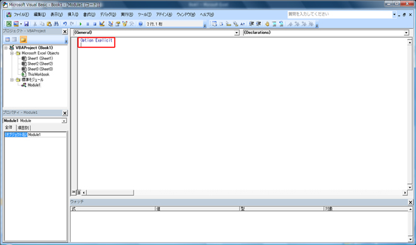The width and height of the screenshot is (416, 245).
Task: Click the help question input field
Action: [340, 14]
